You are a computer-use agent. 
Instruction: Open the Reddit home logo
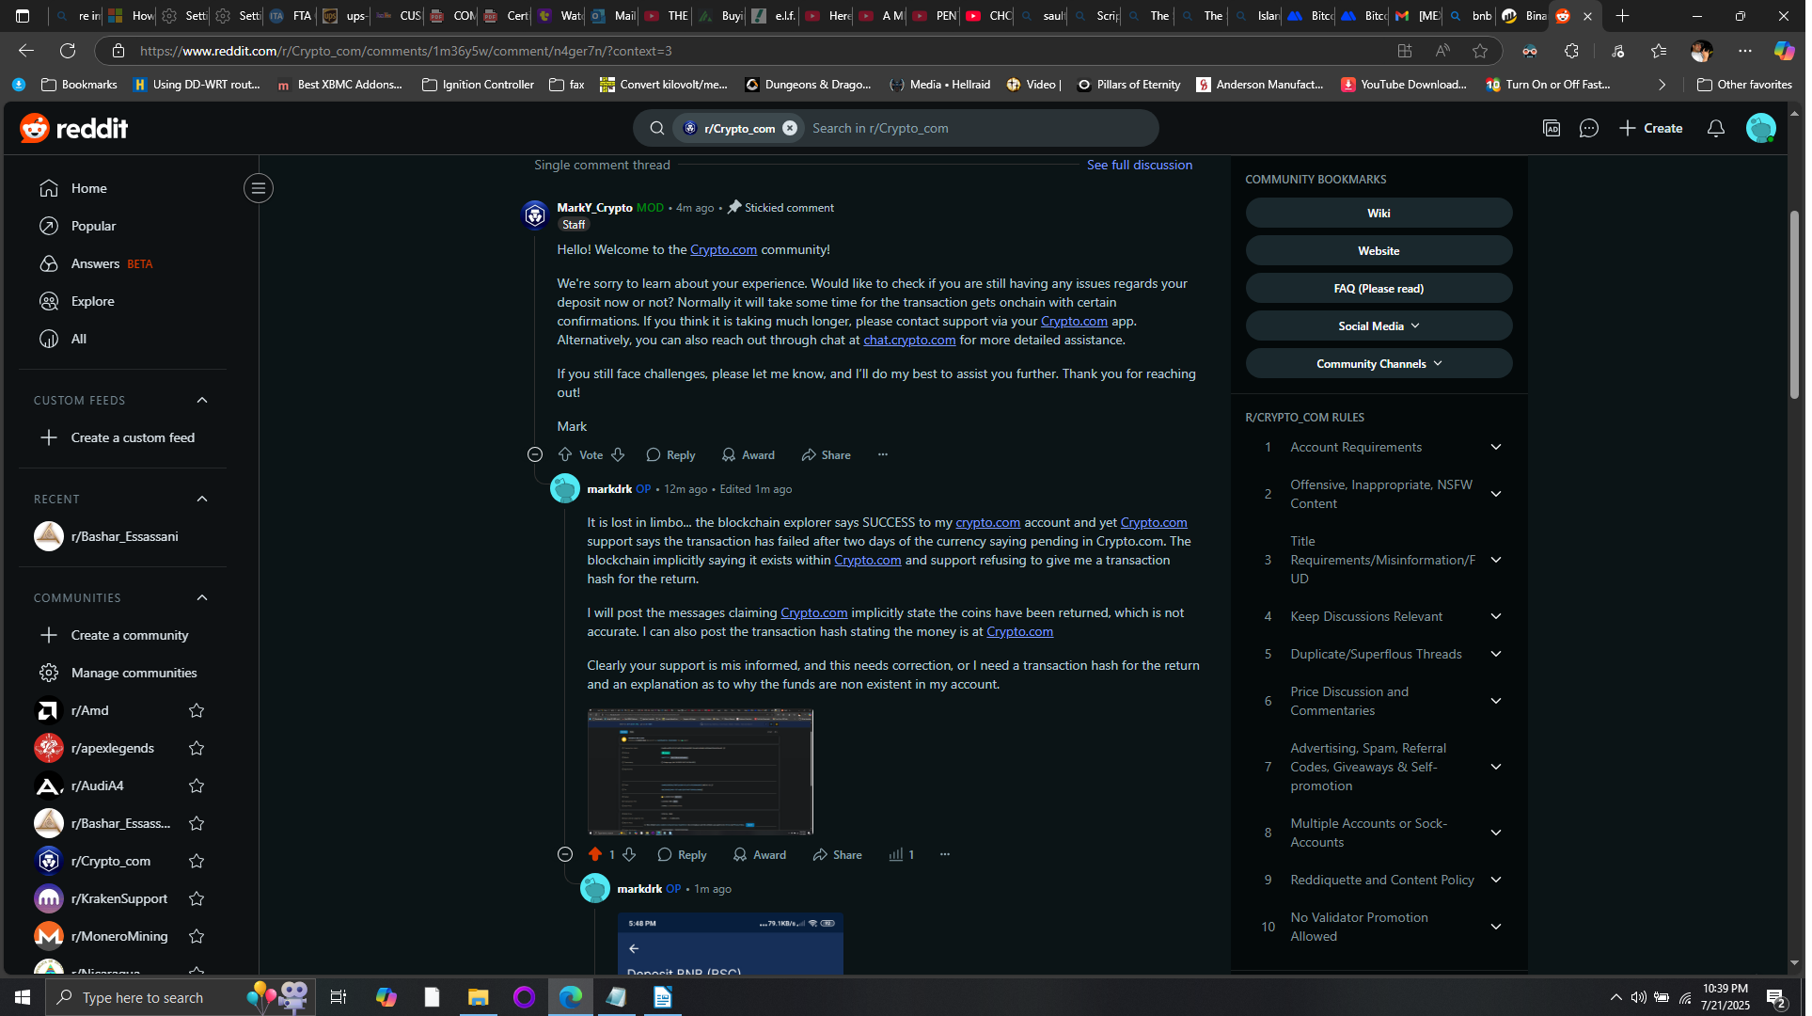point(74,128)
